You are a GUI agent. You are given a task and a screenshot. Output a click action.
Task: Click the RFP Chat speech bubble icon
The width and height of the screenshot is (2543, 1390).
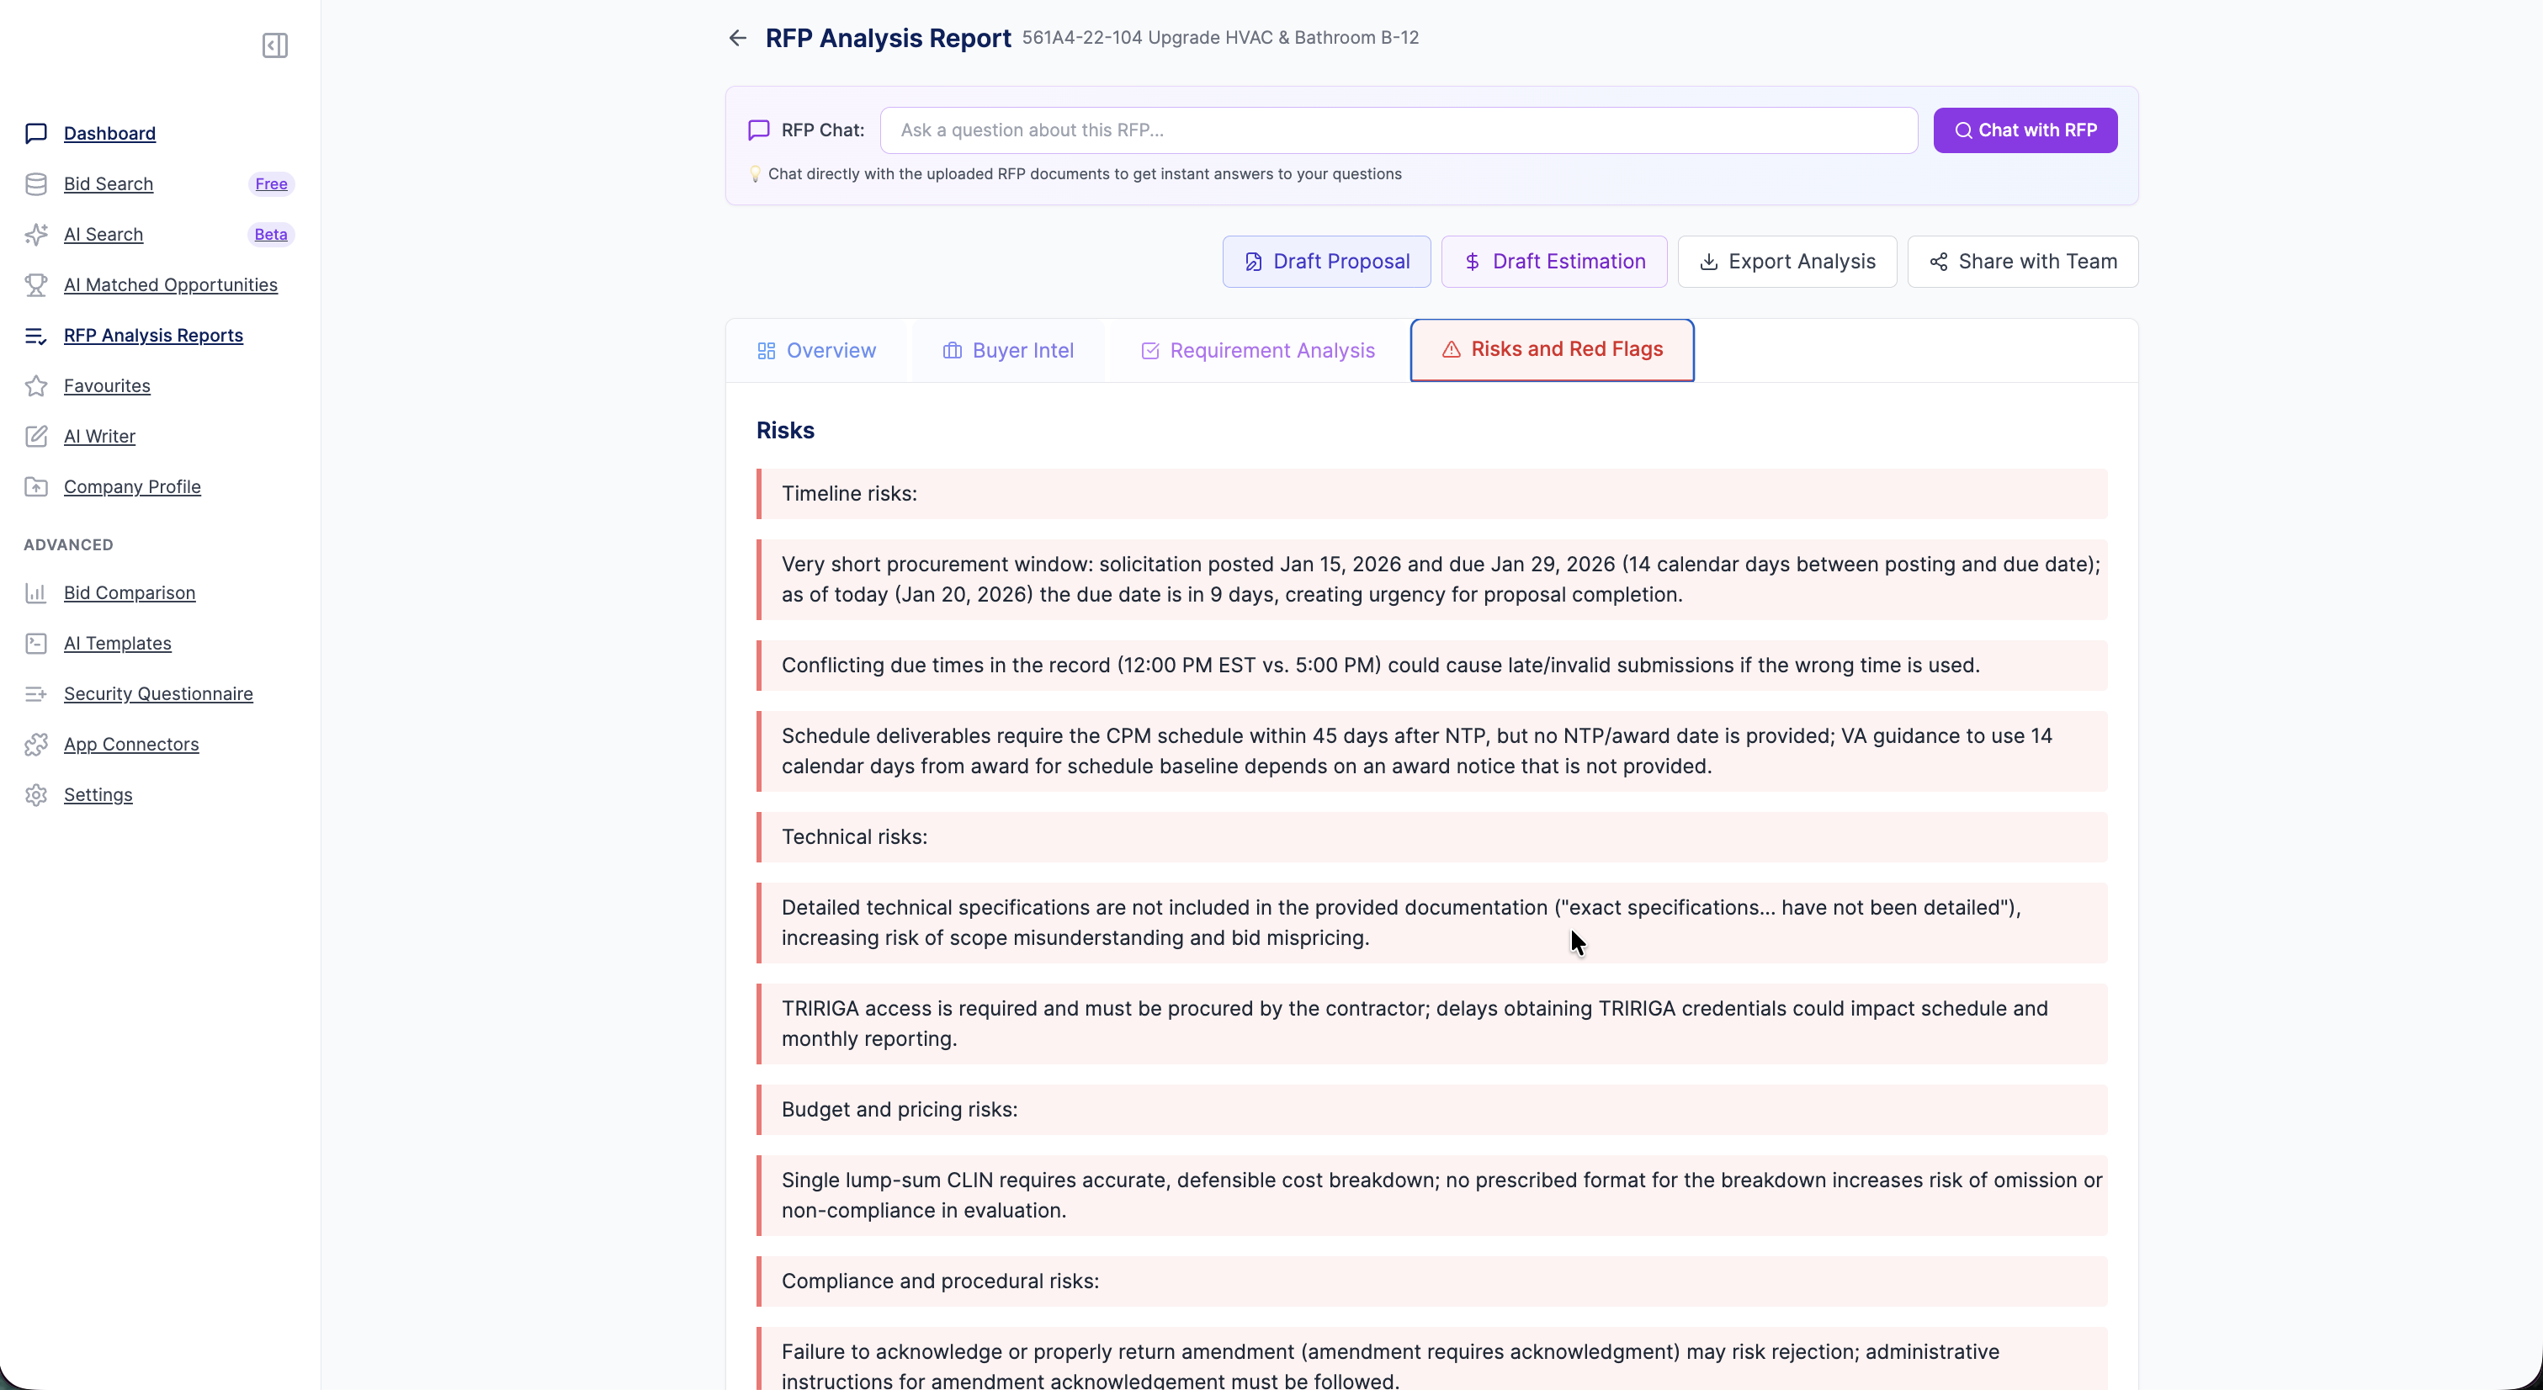point(759,130)
